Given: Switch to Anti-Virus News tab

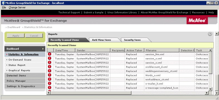Looking at the screenshot, I should coord(101,40).
